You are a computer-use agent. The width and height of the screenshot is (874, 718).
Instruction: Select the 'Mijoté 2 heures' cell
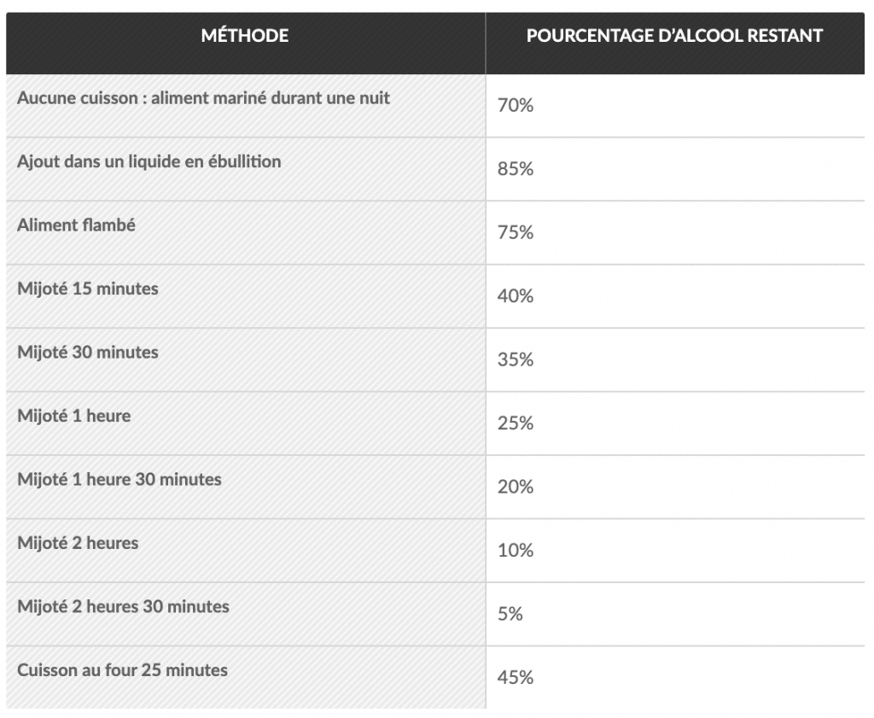(x=78, y=543)
